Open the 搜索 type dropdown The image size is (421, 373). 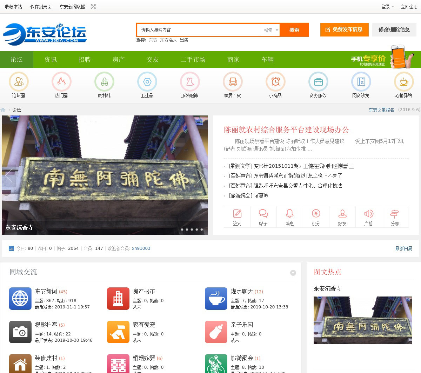coord(270,30)
